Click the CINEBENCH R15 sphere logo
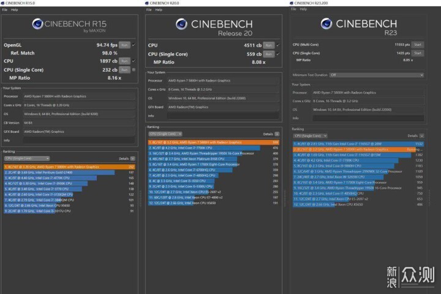The width and height of the screenshot is (441, 294). [37, 24]
